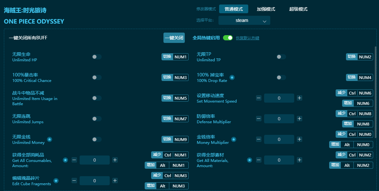Click 增加 Alt NUM0 money multiplier hotkey
The height and width of the screenshot is (191, 379).
(x=351, y=145)
